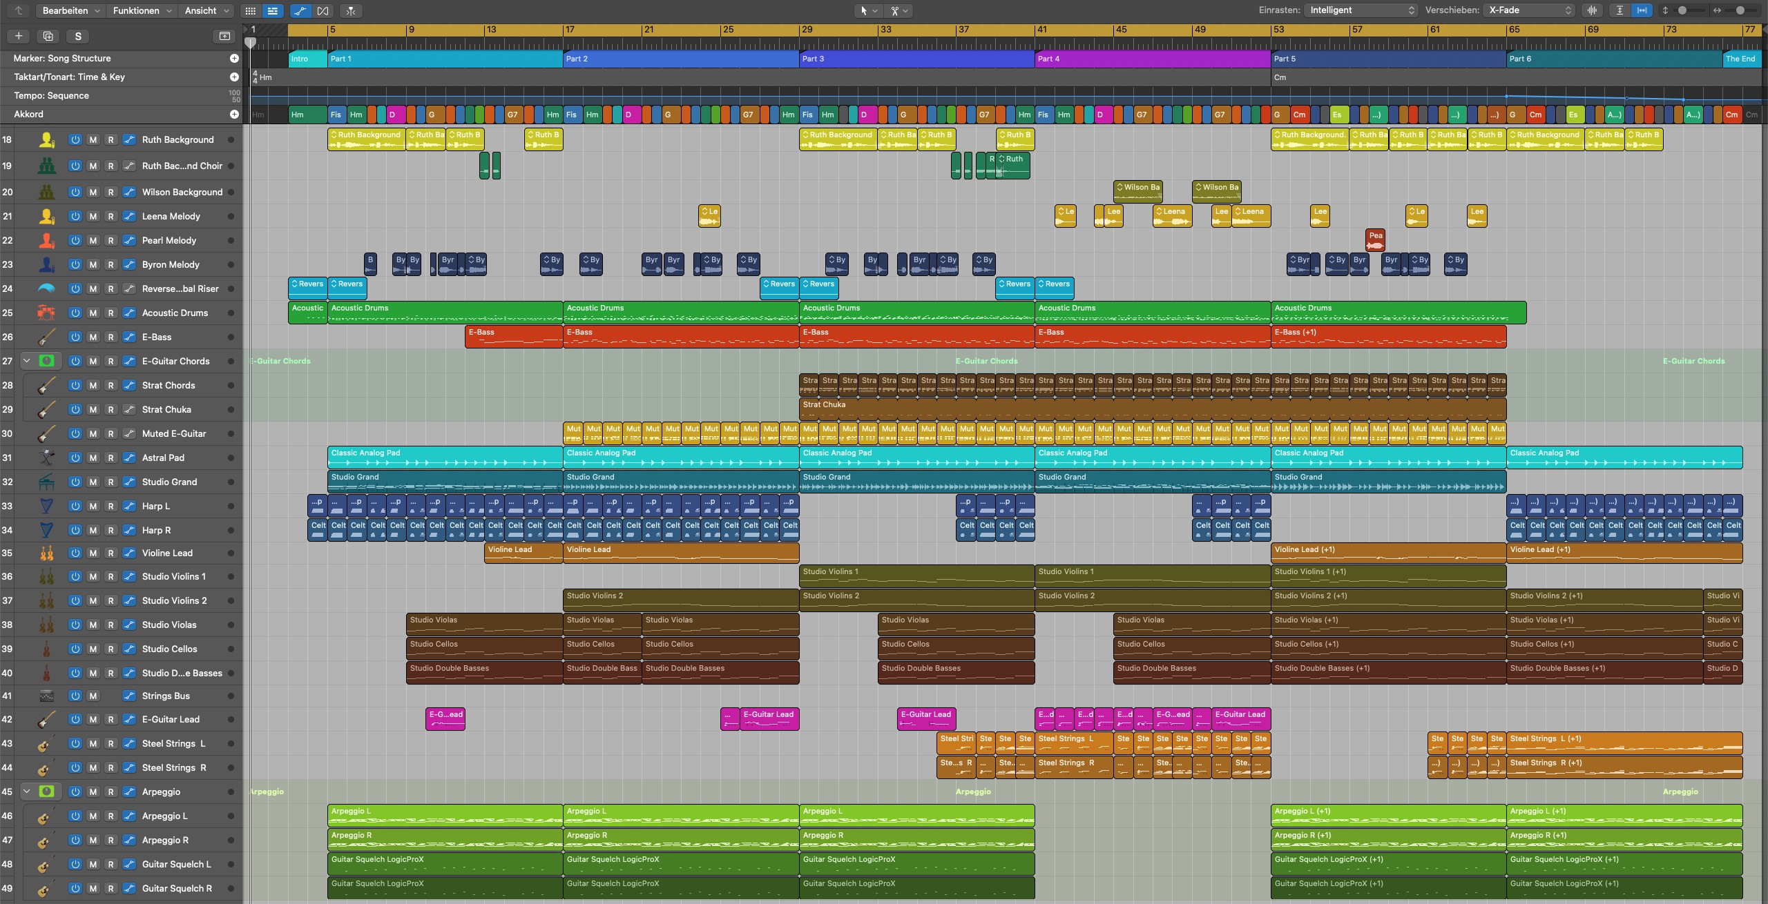Select the Muted E-Guitar track name
Screen dimensions: 1768x904
[x=174, y=433]
